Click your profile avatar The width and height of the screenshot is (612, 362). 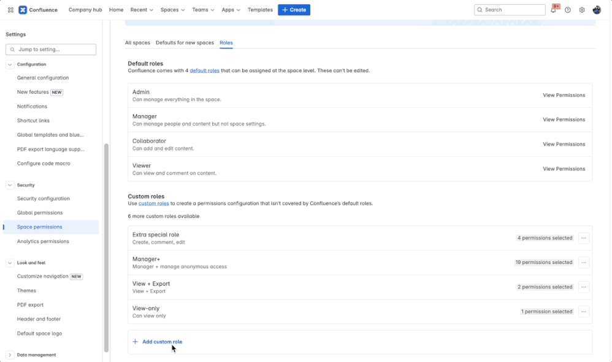coord(597,10)
